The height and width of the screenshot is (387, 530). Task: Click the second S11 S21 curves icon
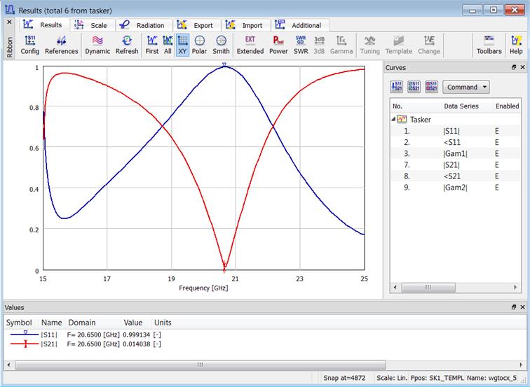click(x=414, y=87)
